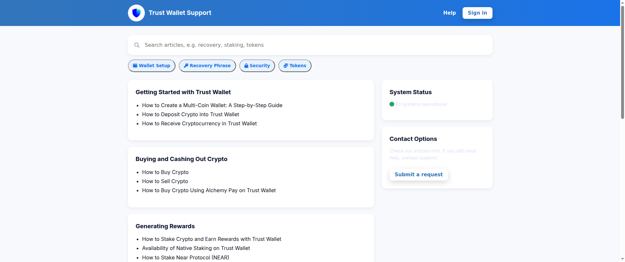Focus the Search articles input field
This screenshot has height=262, width=625.
point(310,45)
